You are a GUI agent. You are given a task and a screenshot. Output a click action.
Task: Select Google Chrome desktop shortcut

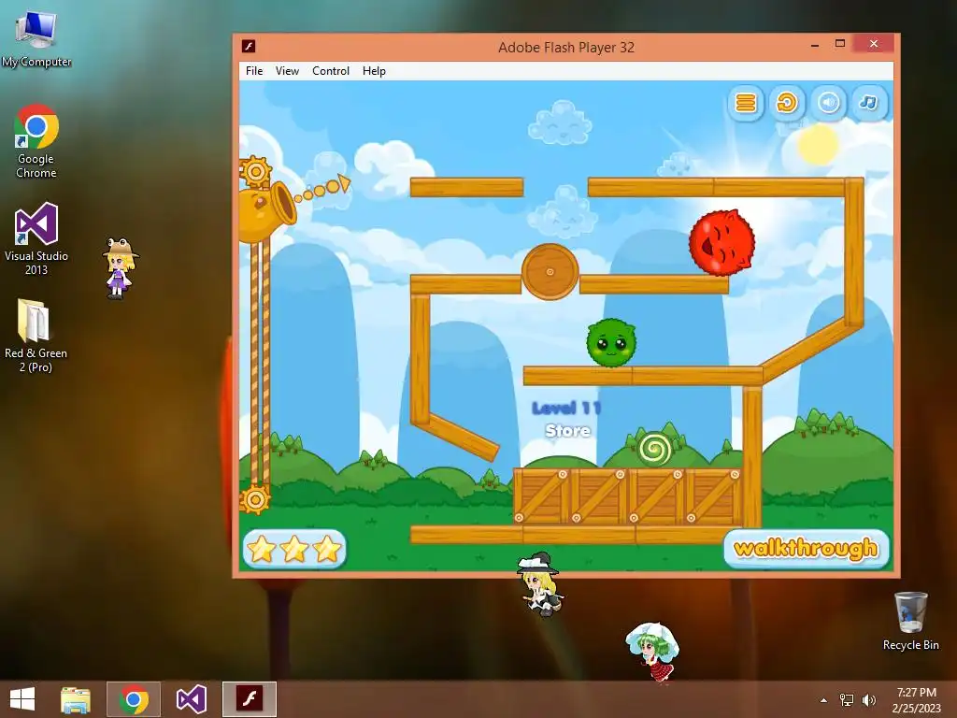(36, 142)
